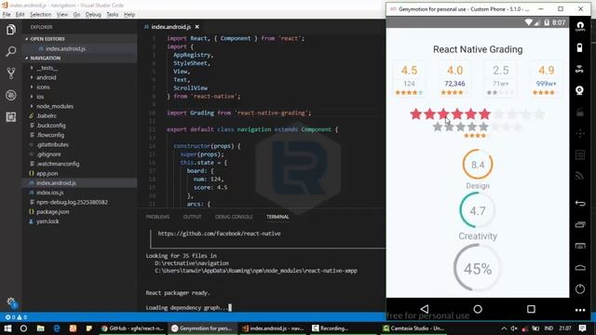The image size is (596, 335).
Task: Open the Search view in activity bar
Action: pos(10,51)
